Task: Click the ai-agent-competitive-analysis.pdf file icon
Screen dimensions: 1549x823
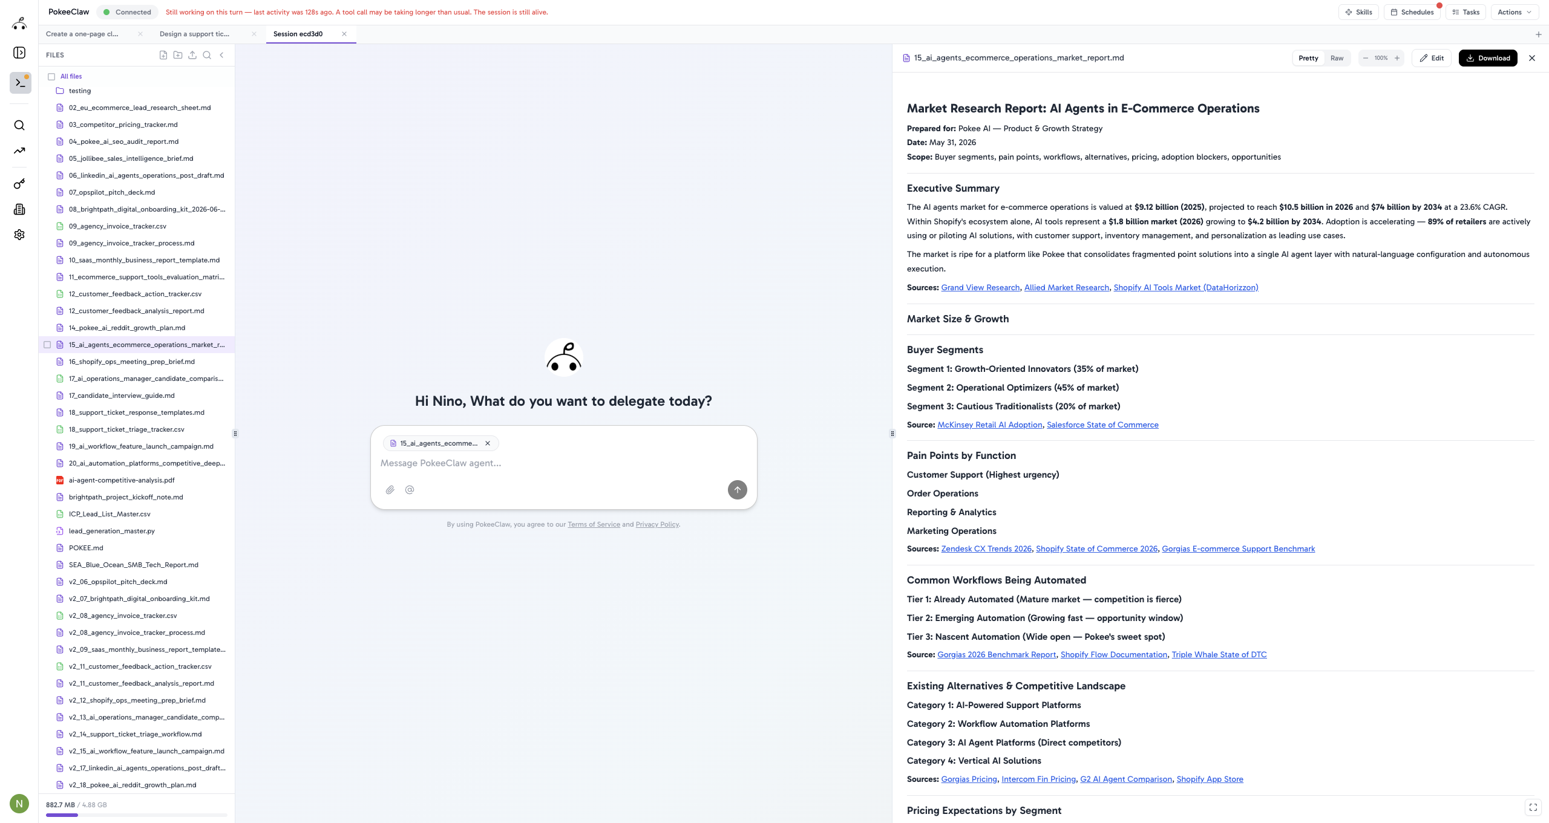Action: 60,480
